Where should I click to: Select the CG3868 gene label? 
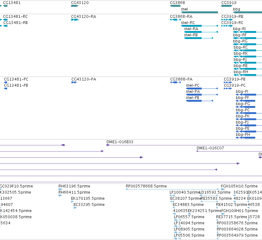(x=177, y=3)
